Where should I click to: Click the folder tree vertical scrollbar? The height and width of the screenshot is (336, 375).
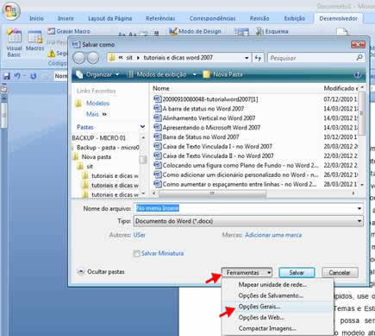(143, 159)
